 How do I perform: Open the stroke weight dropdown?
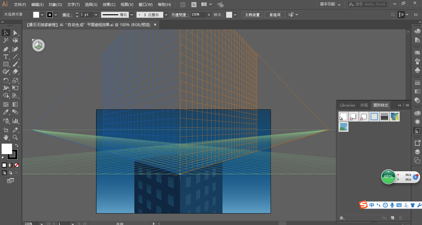tap(96, 15)
